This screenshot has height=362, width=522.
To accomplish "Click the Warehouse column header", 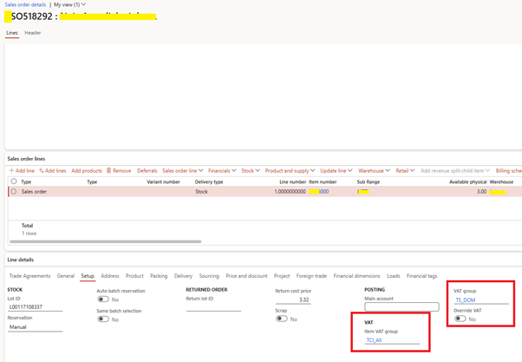I will [501, 182].
